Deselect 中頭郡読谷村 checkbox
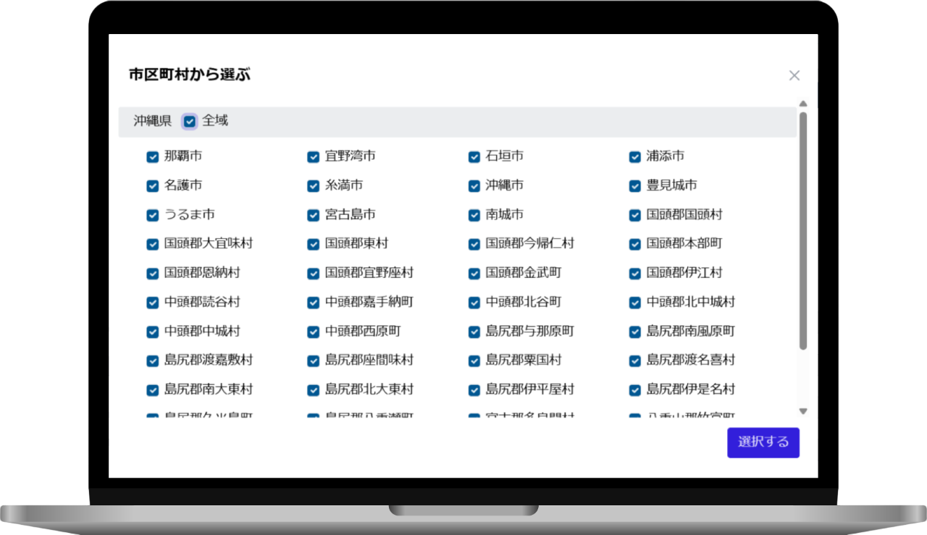The image size is (927, 535). click(153, 303)
